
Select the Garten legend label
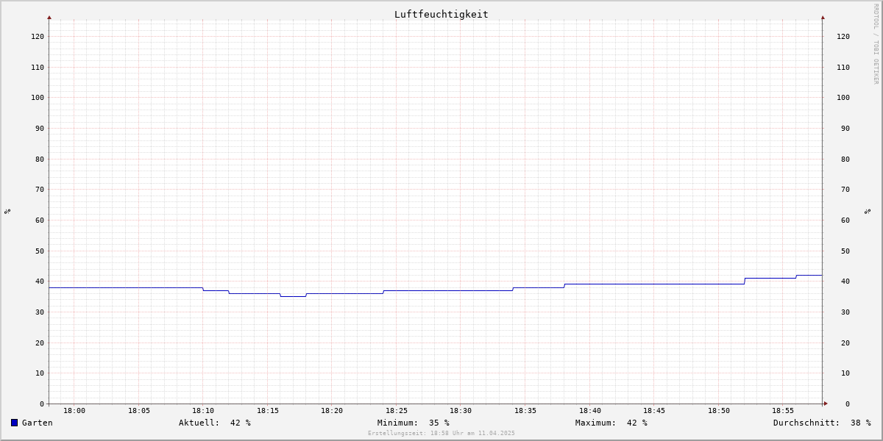click(38, 423)
